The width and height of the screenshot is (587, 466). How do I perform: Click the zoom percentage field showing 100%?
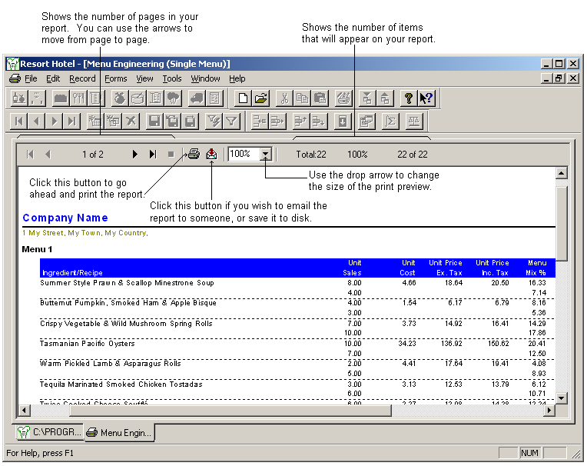click(244, 154)
